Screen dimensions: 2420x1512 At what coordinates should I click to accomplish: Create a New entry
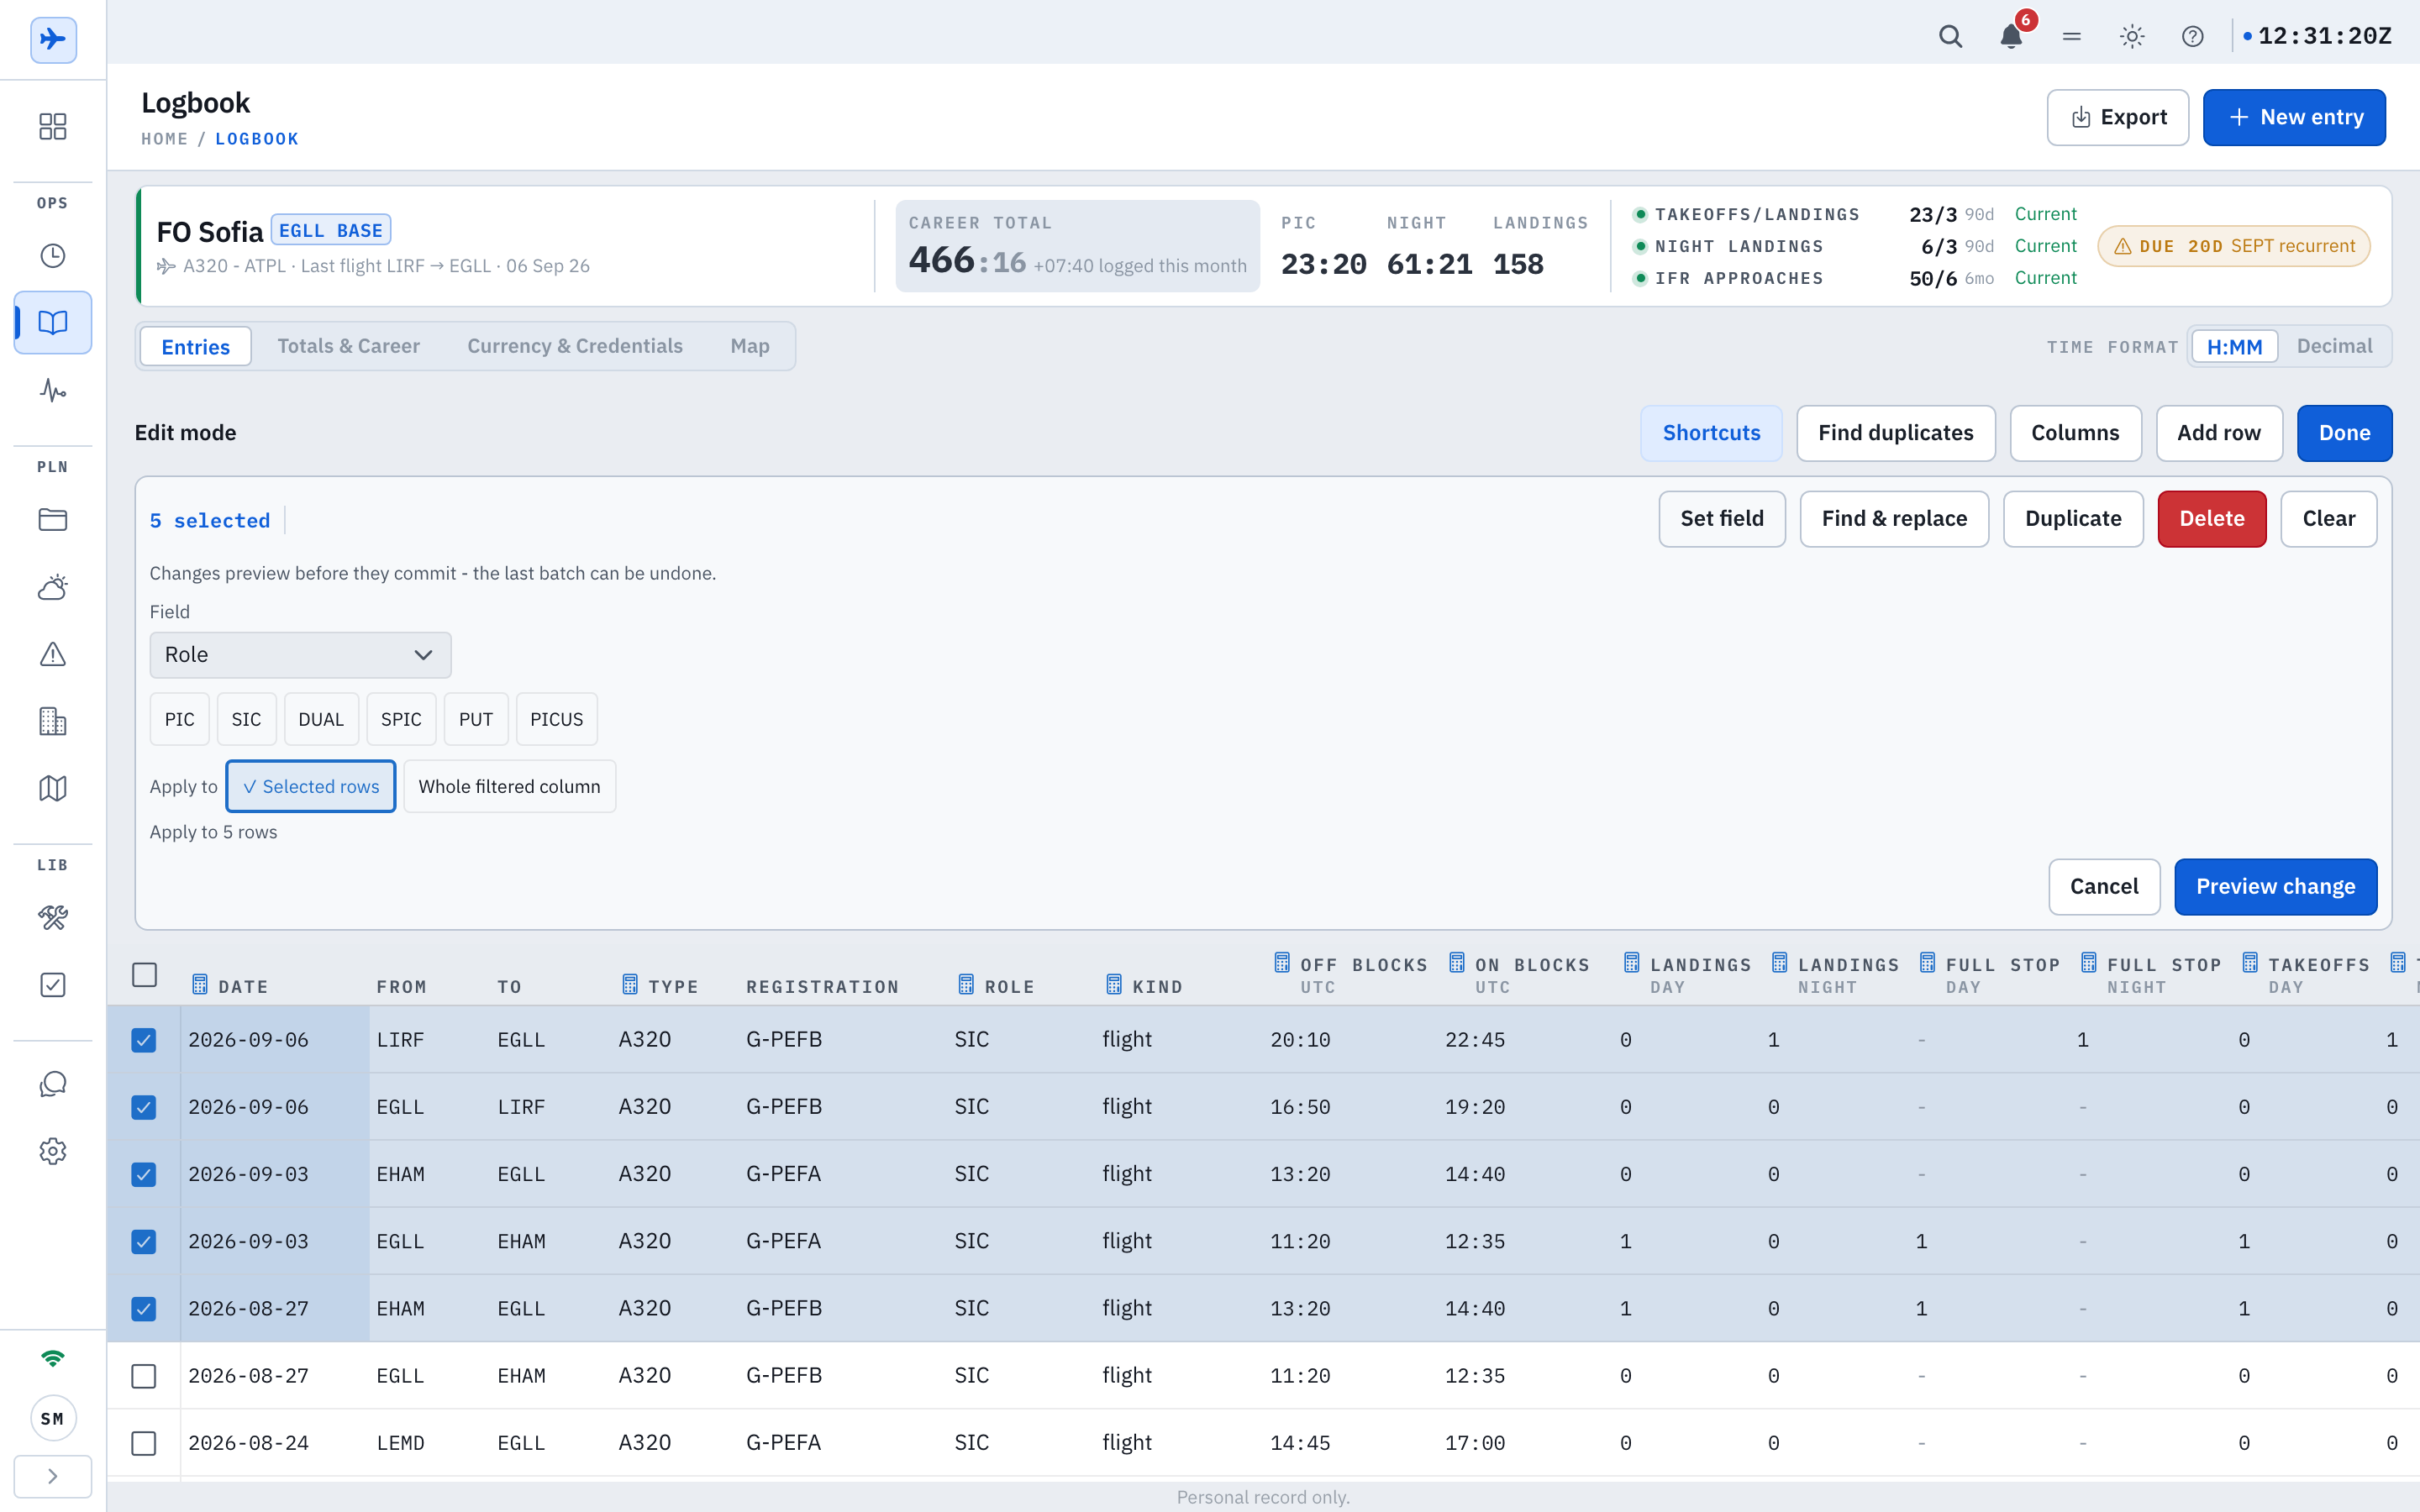coord(2294,118)
